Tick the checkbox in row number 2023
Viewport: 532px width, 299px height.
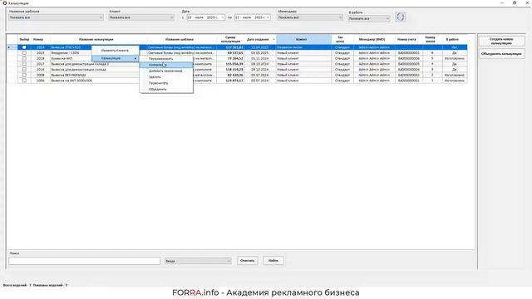click(x=24, y=53)
